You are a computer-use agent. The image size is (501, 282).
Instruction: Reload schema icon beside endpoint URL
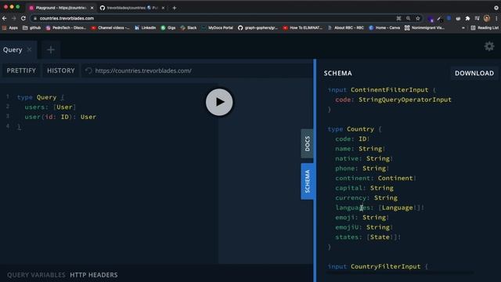coord(88,70)
